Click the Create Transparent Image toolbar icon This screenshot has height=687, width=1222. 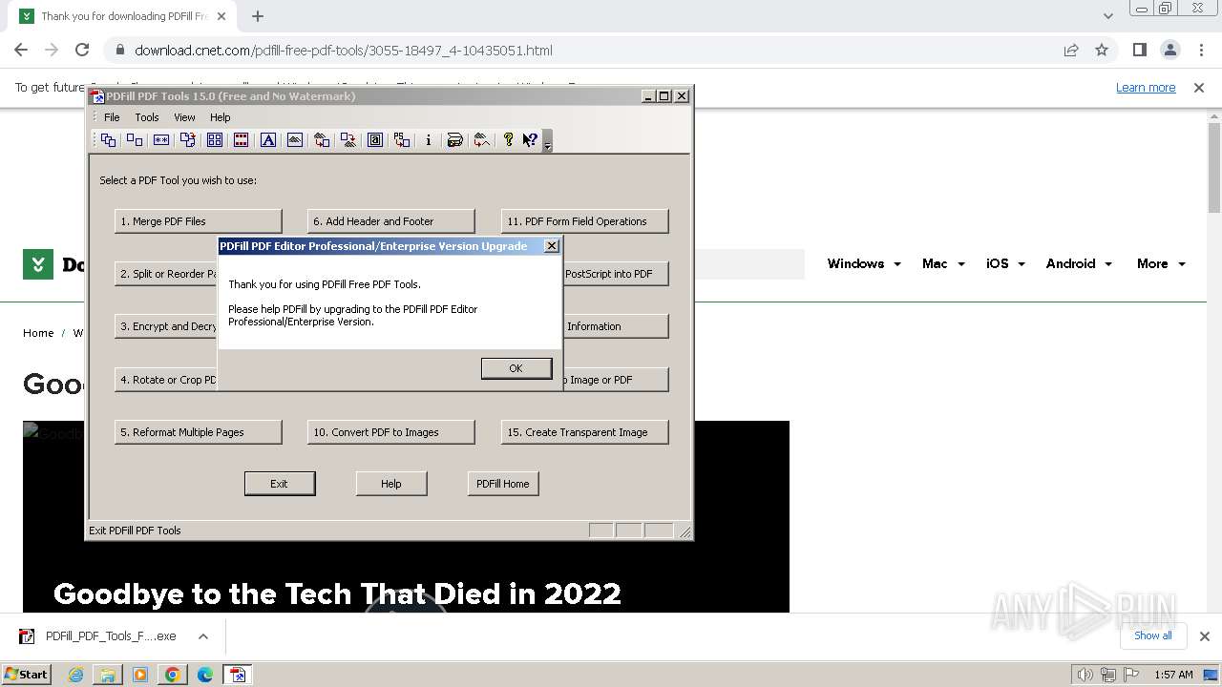(x=482, y=140)
